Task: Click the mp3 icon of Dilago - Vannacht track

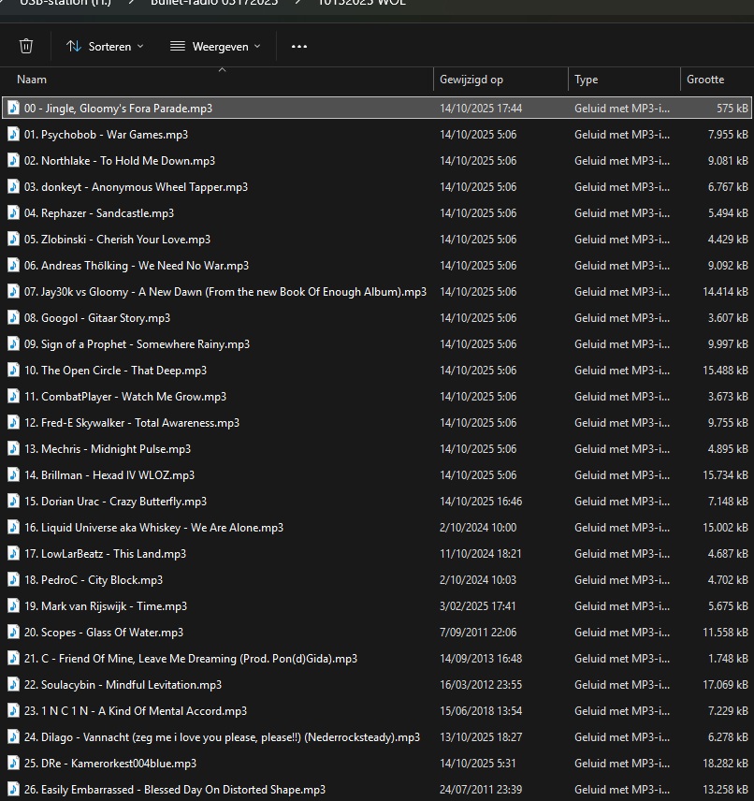Action: click(13, 737)
